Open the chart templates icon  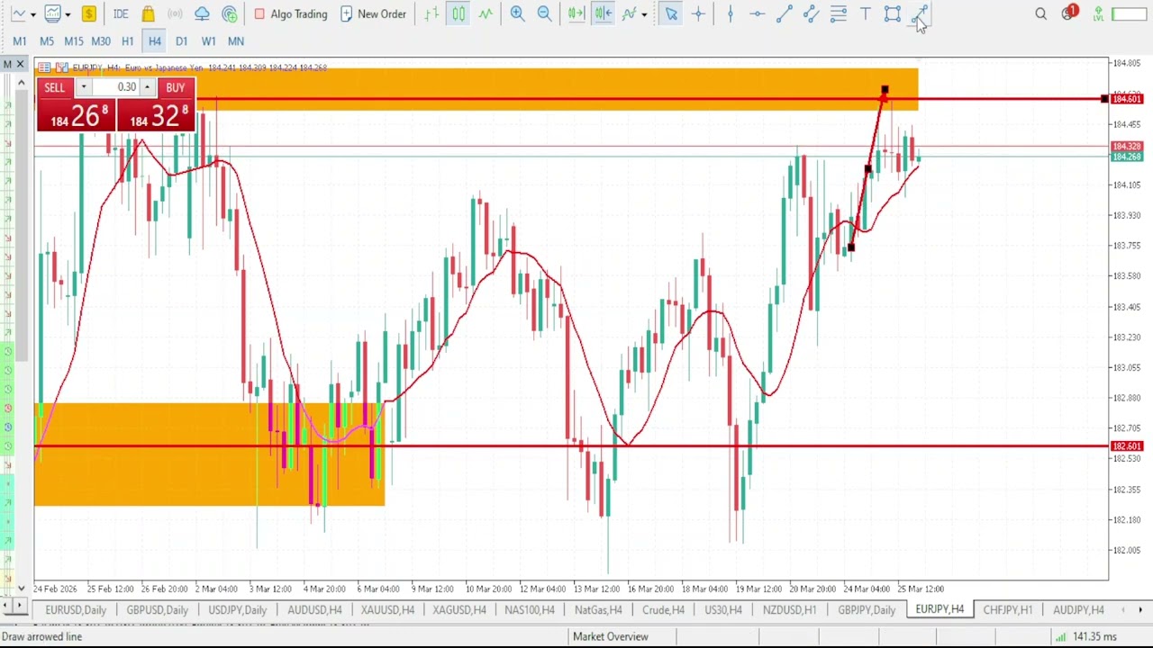click(x=53, y=13)
